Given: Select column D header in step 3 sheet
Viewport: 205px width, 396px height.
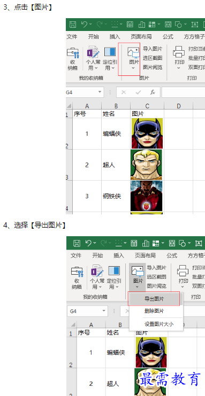Looking at the screenshot, I should point(178,106).
